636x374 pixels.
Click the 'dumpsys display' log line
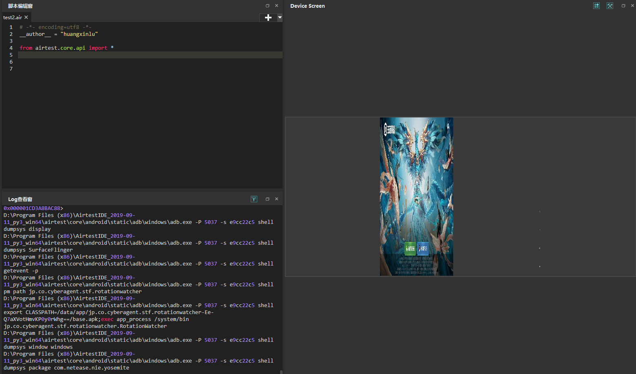pyautogui.click(x=27, y=229)
